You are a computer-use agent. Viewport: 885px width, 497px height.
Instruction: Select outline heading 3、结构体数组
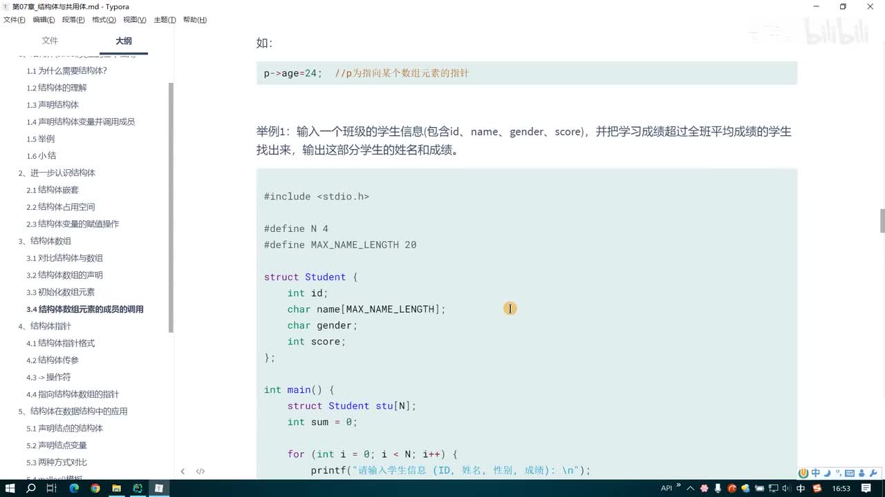click(44, 241)
